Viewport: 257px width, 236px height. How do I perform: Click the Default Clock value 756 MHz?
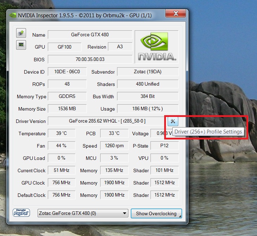[62, 195]
